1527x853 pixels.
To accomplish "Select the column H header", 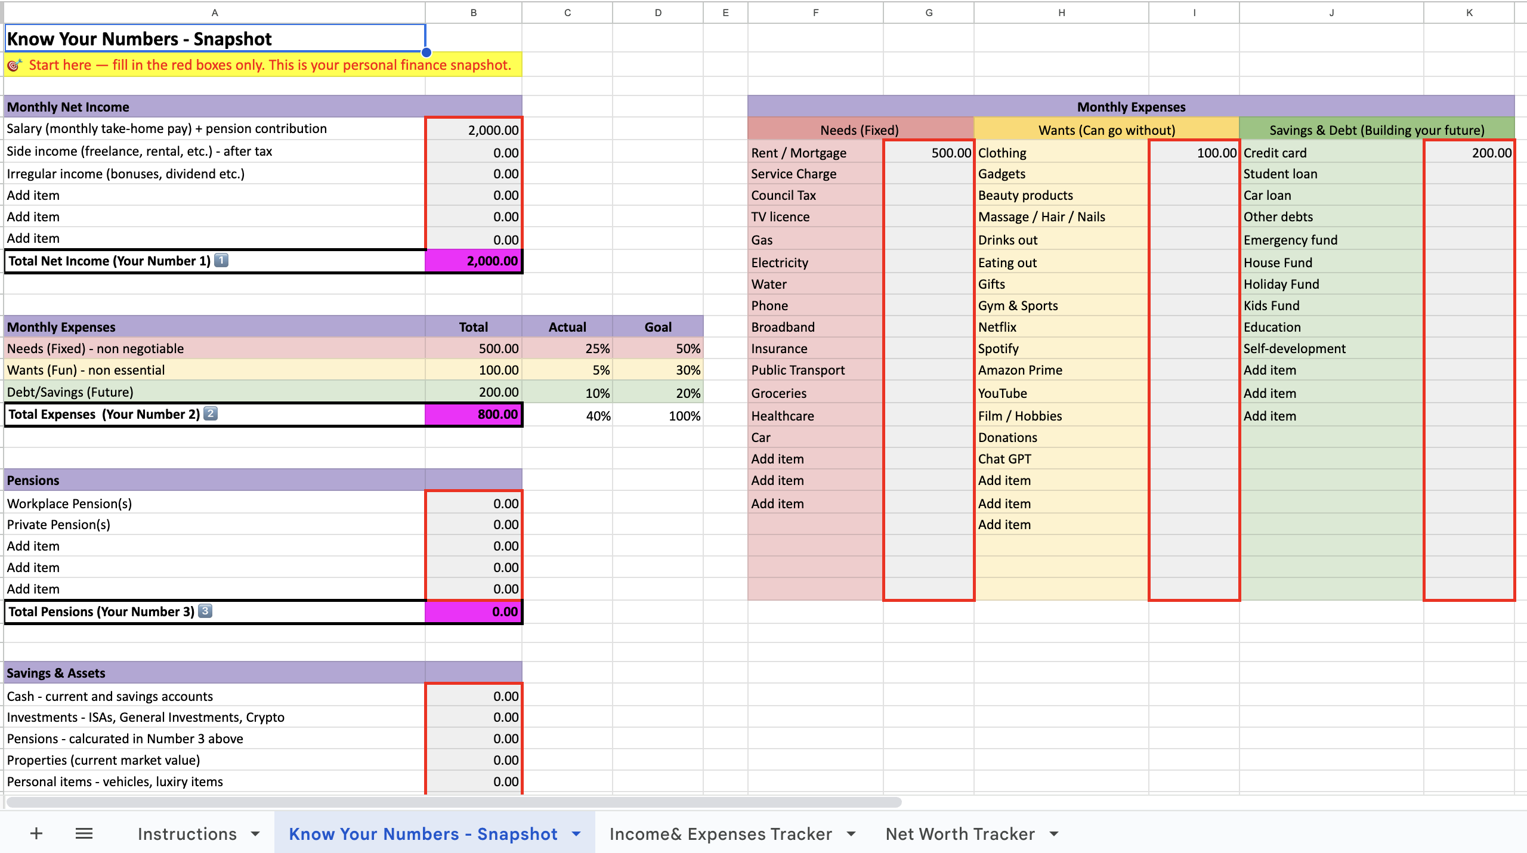I will click(1061, 13).
